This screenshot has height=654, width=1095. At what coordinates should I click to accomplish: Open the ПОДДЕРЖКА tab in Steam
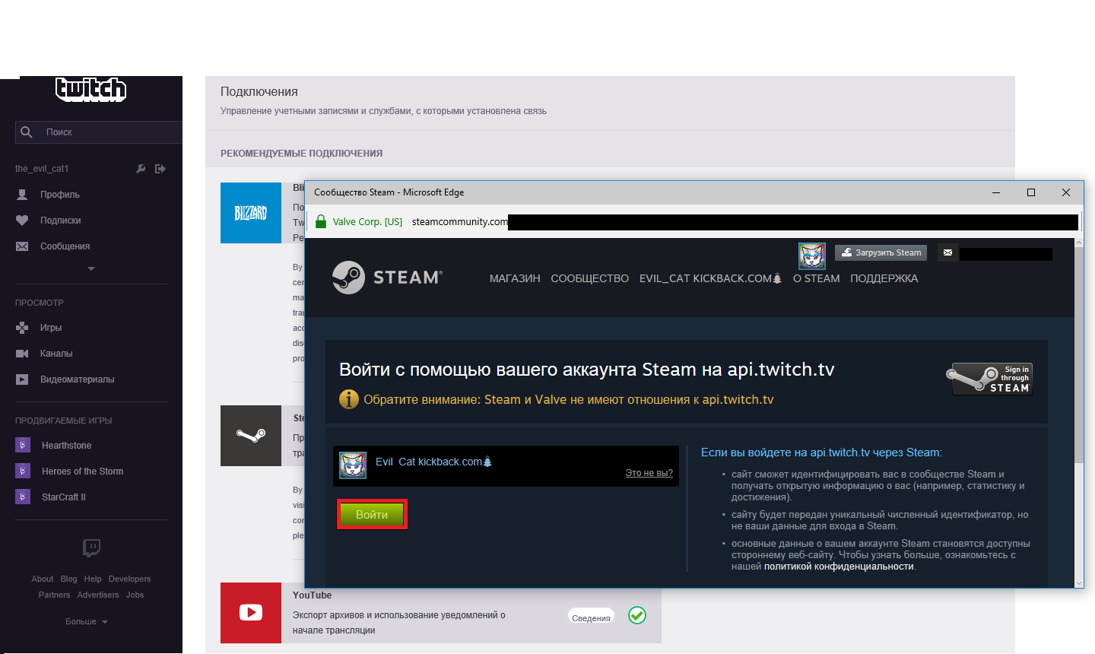884,278
